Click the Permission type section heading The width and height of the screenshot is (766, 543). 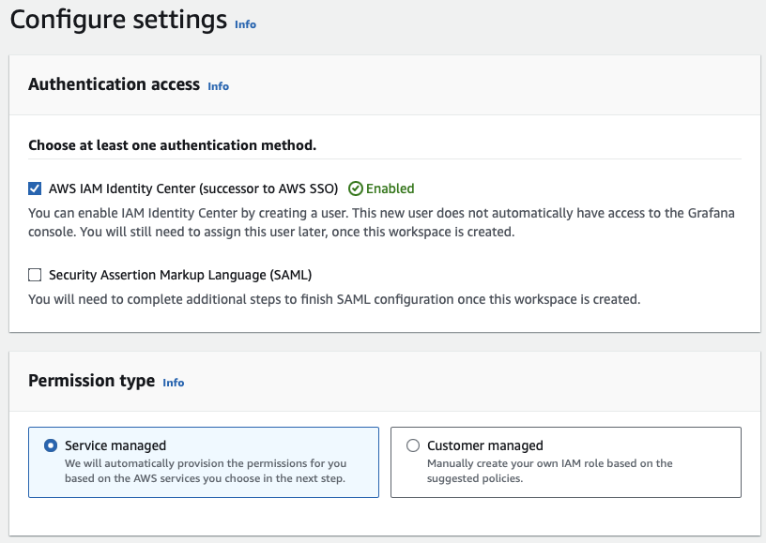pos(91,381)
